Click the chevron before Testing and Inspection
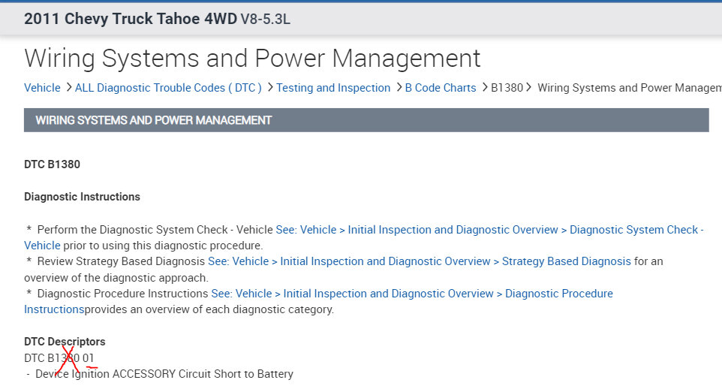Viewport: 722px width, 392px height. click(x=269, y=88)
